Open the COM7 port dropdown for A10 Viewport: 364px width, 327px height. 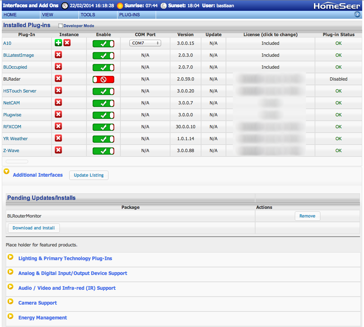(145, 43)
